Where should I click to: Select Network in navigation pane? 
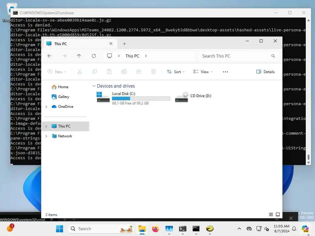pyautogui.click(x=62, y=136)
